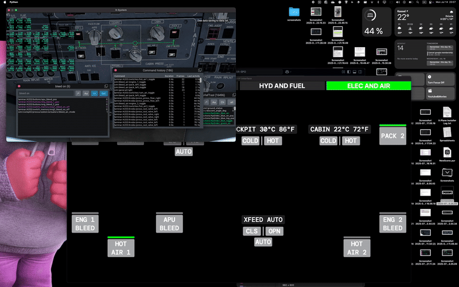Screen dimensions: 459x287
Task: Open Spotlight search in menu bar
Action: point(418,2)
